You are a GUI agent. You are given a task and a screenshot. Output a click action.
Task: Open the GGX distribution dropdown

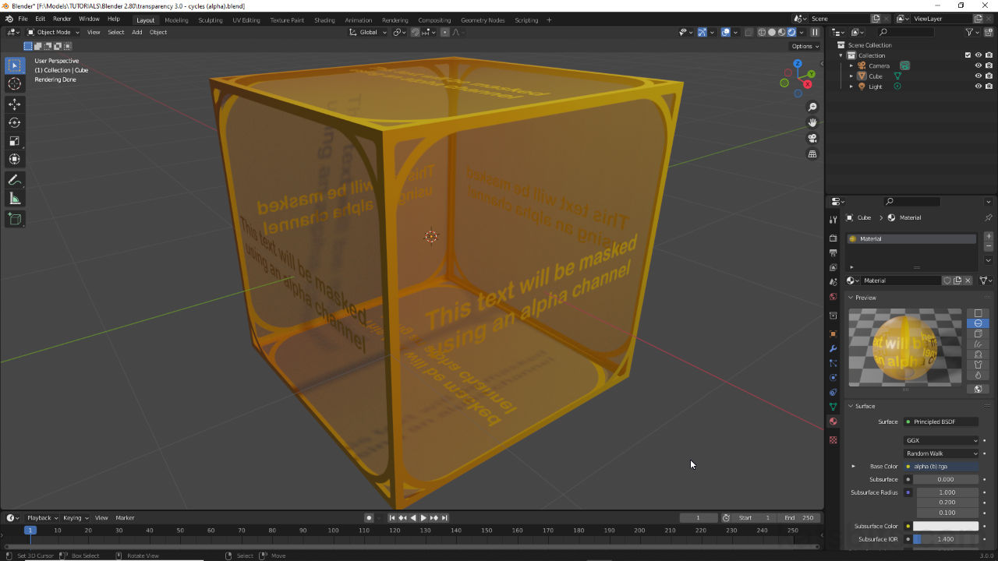click(941, 440)
